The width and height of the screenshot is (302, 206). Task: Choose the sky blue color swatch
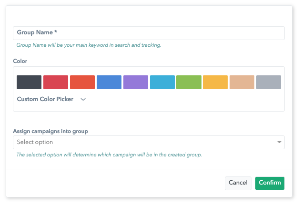(x=162, y=82)
